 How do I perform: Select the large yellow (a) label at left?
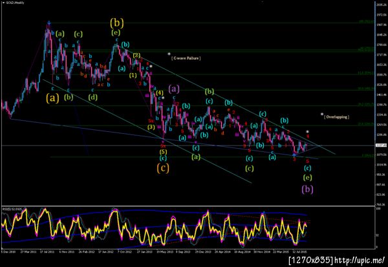[52, 98]
